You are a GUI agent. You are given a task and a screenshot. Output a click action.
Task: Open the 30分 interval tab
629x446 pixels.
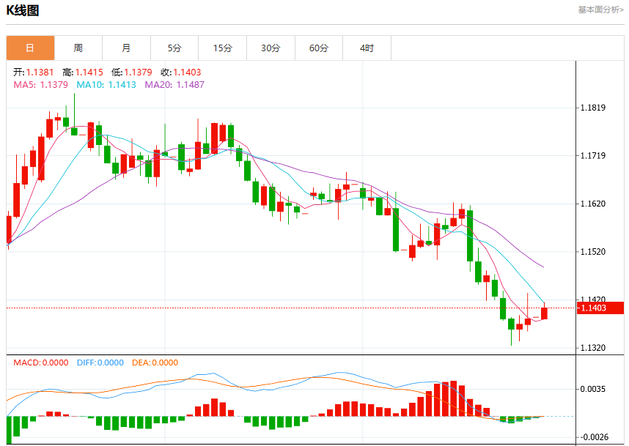(271, 48)
